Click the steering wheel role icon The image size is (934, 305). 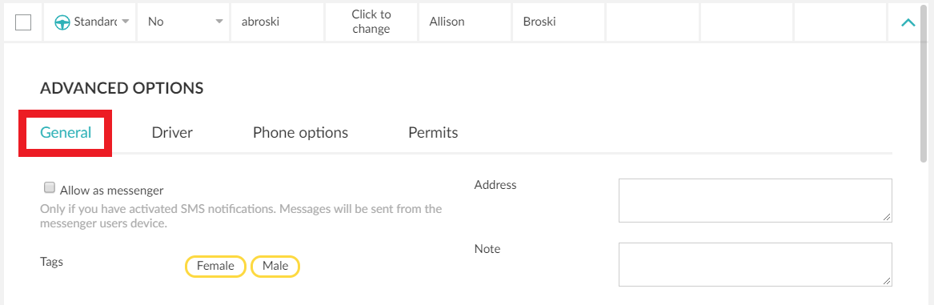point(62,22)
